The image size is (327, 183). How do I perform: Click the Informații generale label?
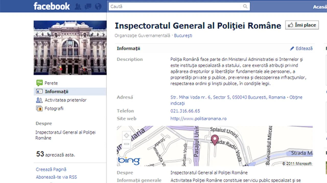pyautogui.click(x=139, y=180)
